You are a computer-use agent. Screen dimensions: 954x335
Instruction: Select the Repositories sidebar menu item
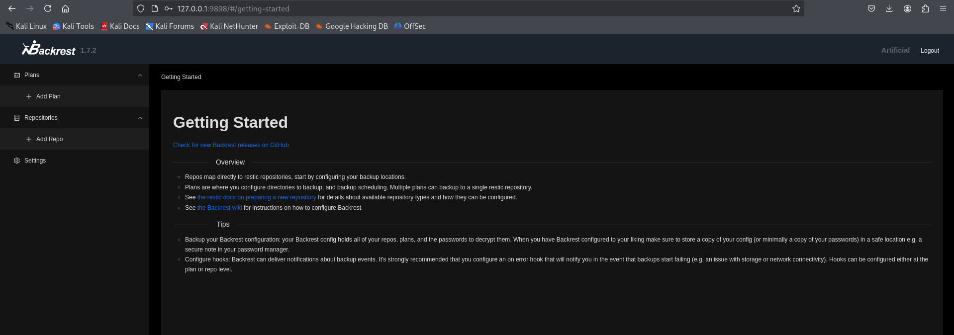coord(41,118)
